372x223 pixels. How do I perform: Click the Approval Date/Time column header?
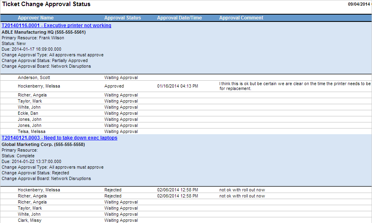(180, 18)
